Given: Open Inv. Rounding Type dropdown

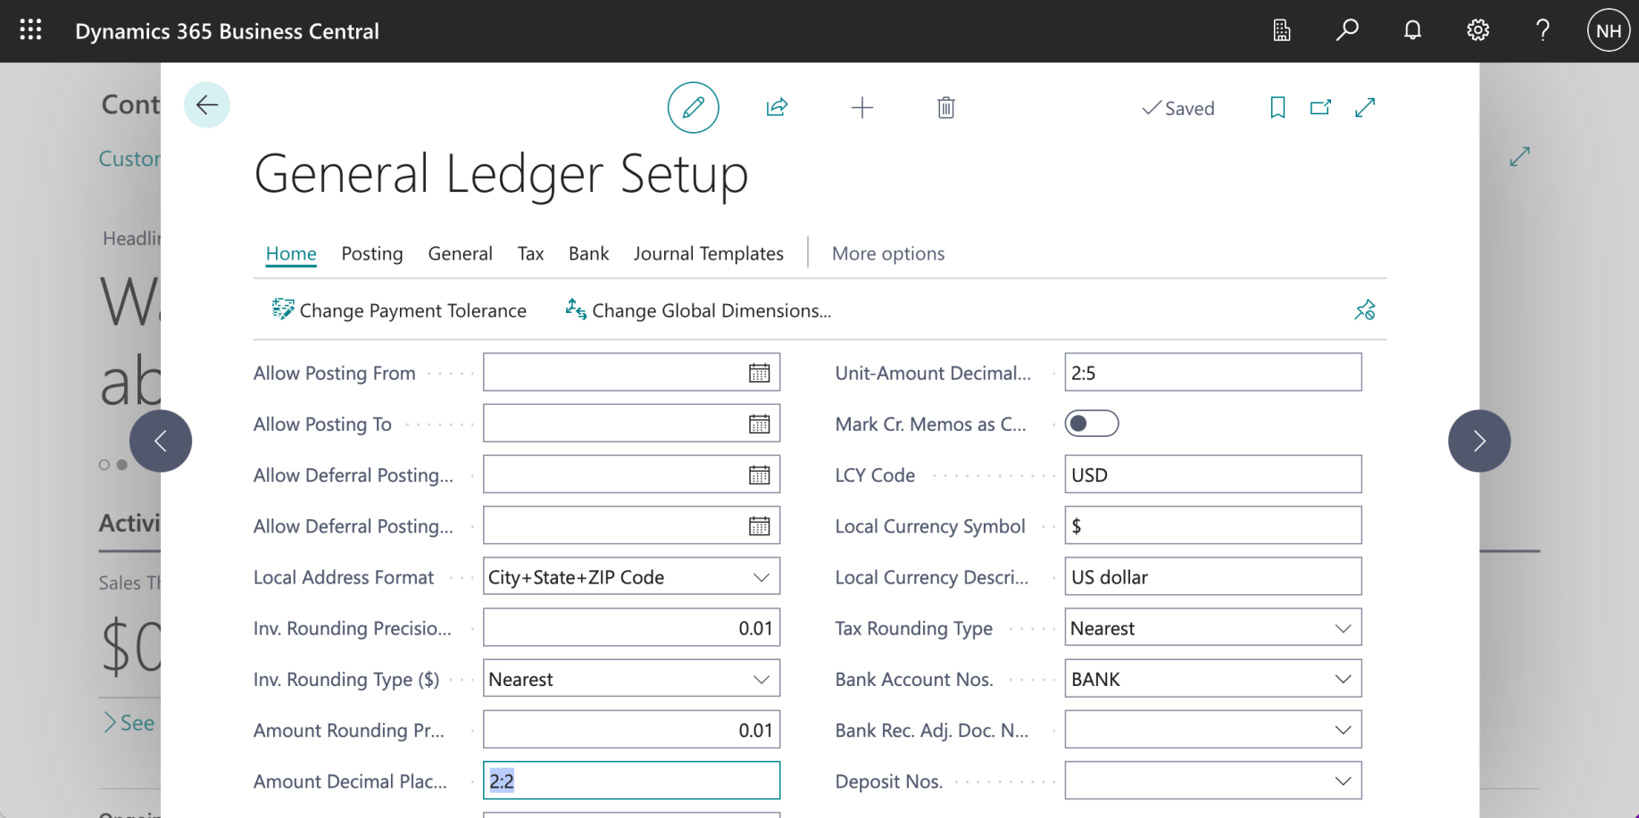Looking at the screenshot, I should pos(761,679).
